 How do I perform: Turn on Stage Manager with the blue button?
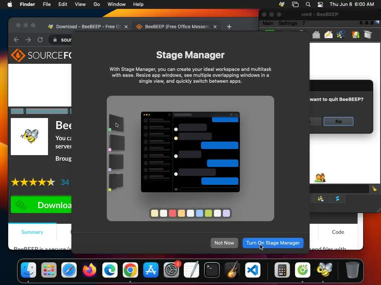tap(273, 243)
